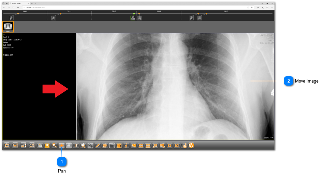Screen dimensions: 324x179
Task: Select the magnify region tool icon
Action: click(x=83, y=145)
